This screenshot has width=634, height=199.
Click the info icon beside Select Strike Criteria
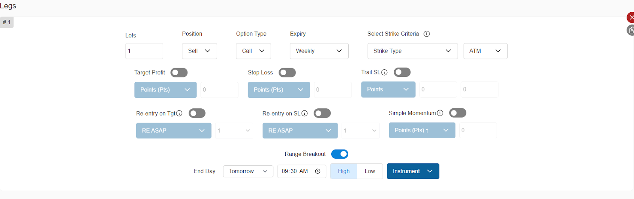pyautogui.click(x=426, y=34)
